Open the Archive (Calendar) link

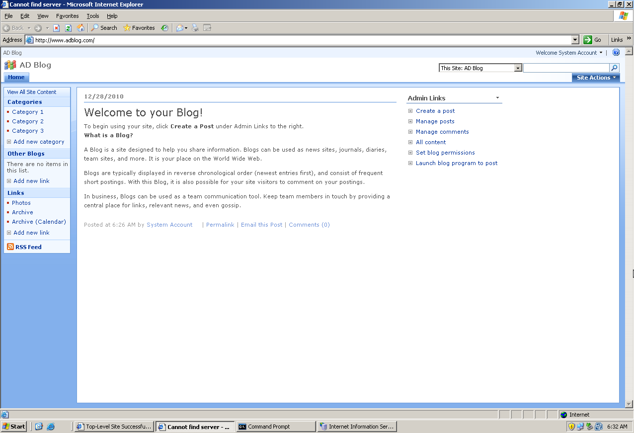tap(39, 222)
